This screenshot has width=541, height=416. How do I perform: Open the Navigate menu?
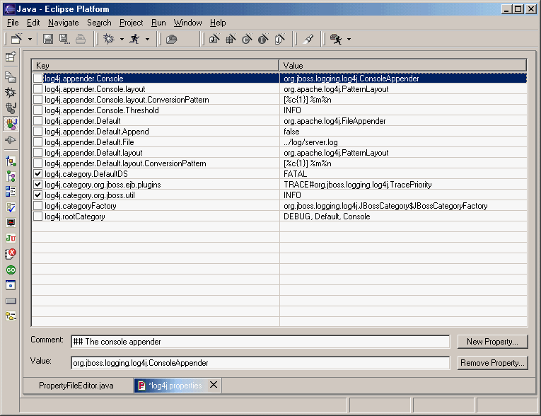click(x=63, y=23)
